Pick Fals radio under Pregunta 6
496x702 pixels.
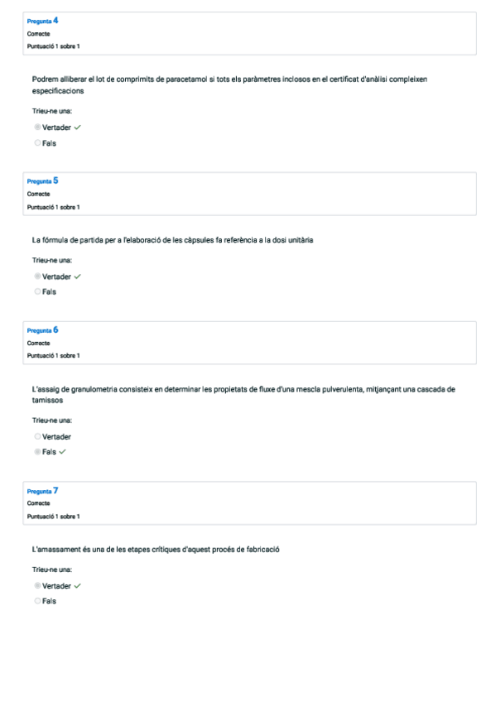(37, 452)
